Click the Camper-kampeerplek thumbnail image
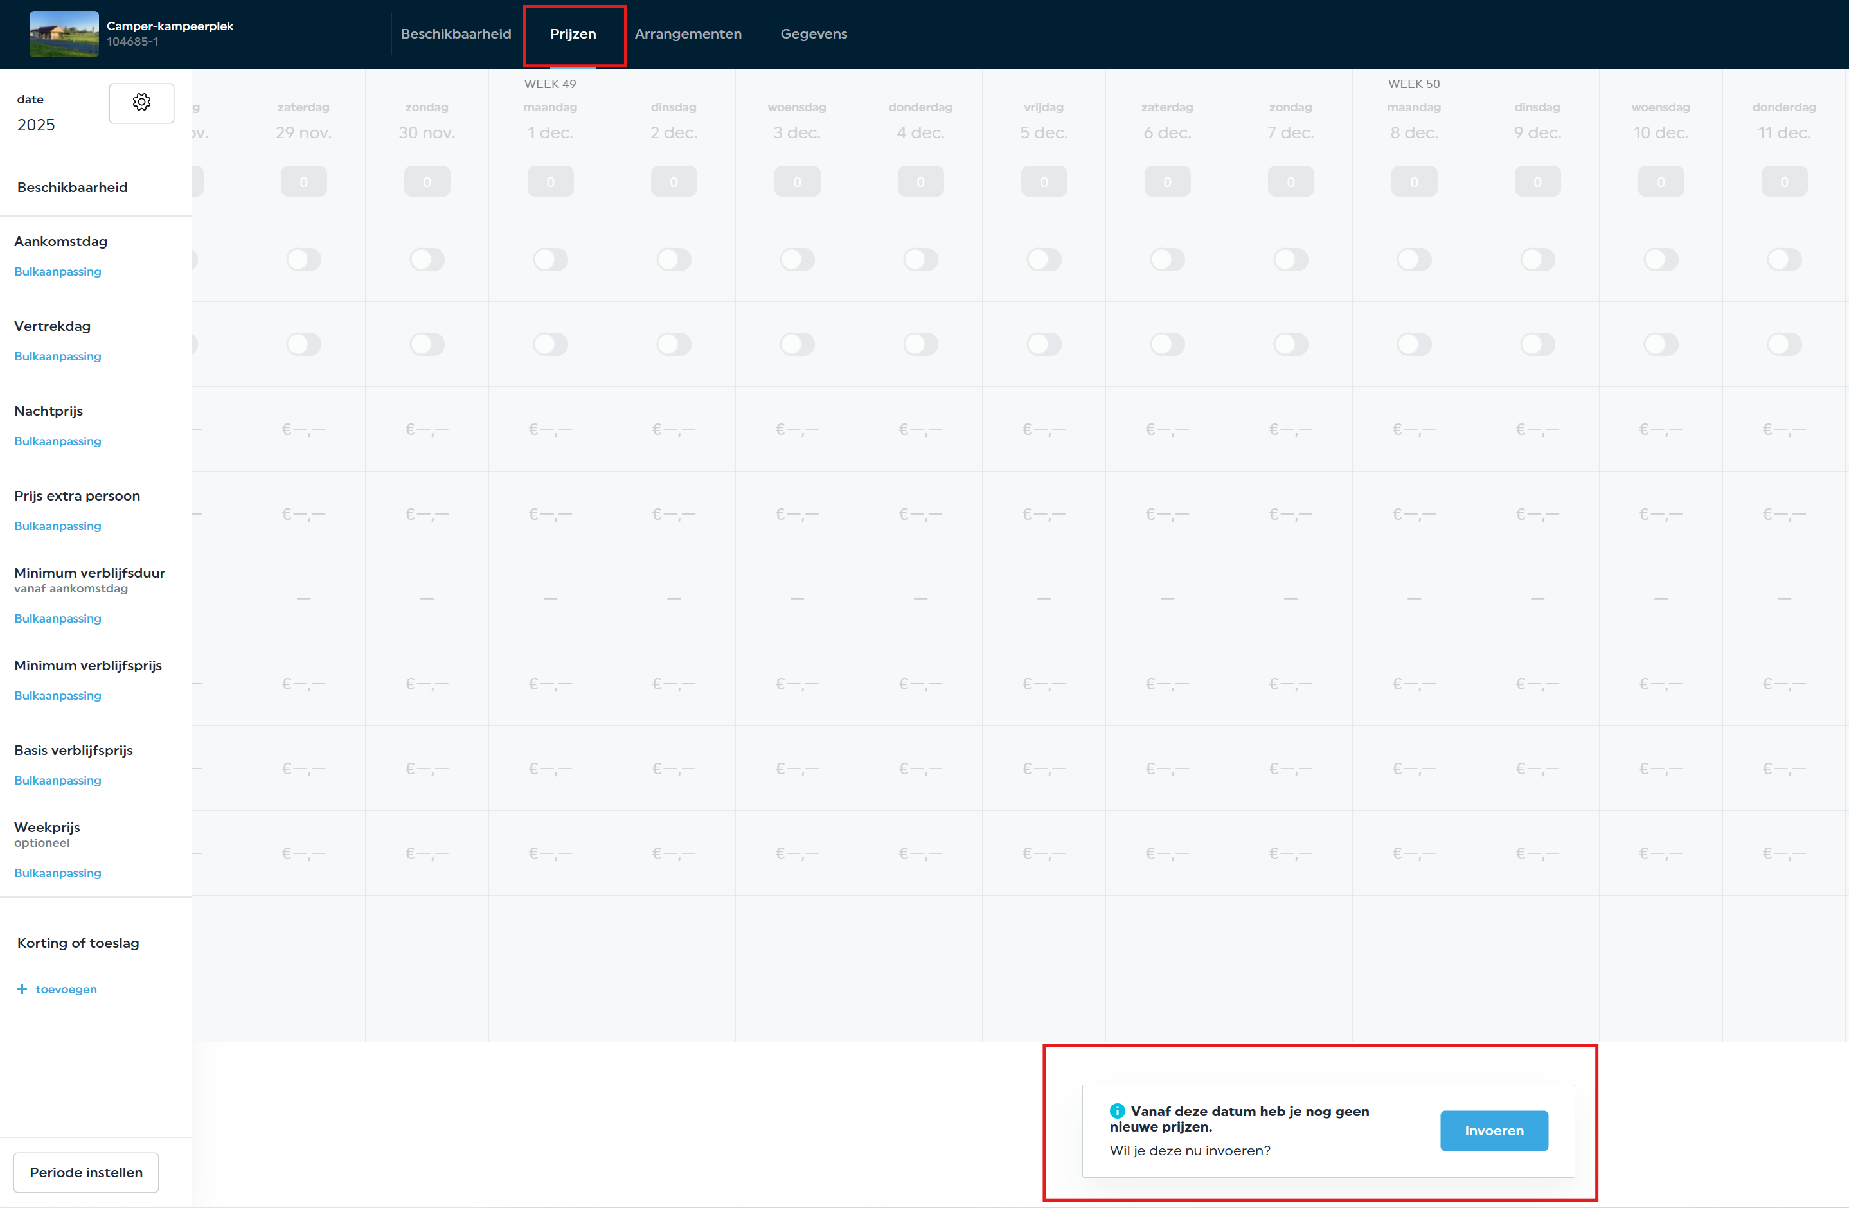The image size is (1849, 1208). [64, 33]
